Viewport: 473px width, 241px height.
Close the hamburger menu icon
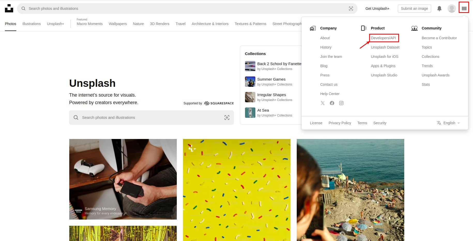pyautogui.click(x=464, y=9)
